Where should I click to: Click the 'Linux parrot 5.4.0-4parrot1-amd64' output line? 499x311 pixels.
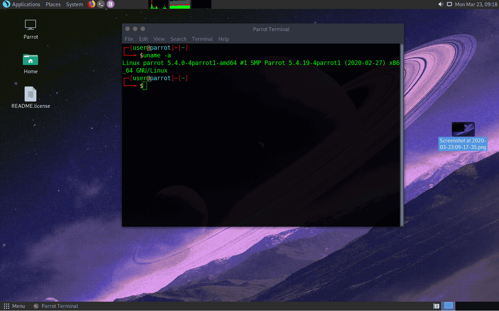point(261,63)
